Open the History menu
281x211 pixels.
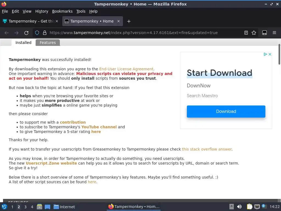(42, 11)
